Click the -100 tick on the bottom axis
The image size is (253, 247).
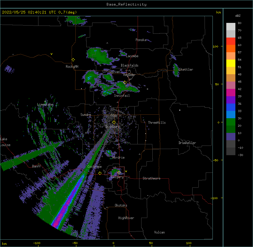(x=37, y=243)
